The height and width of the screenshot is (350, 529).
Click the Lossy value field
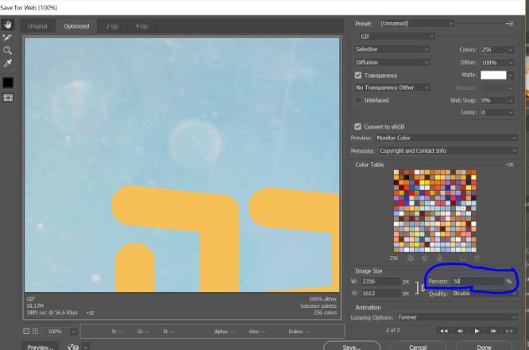tap(493, 112)
